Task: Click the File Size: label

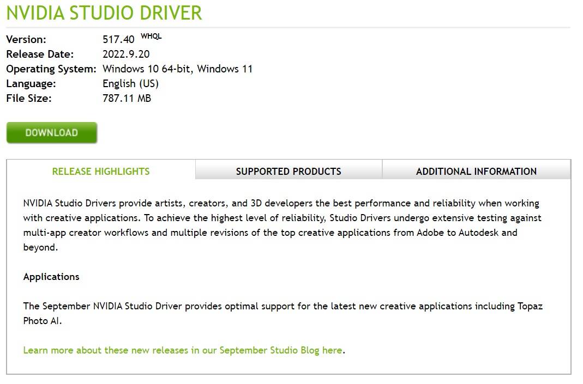Action: click(x=28, y=99)
